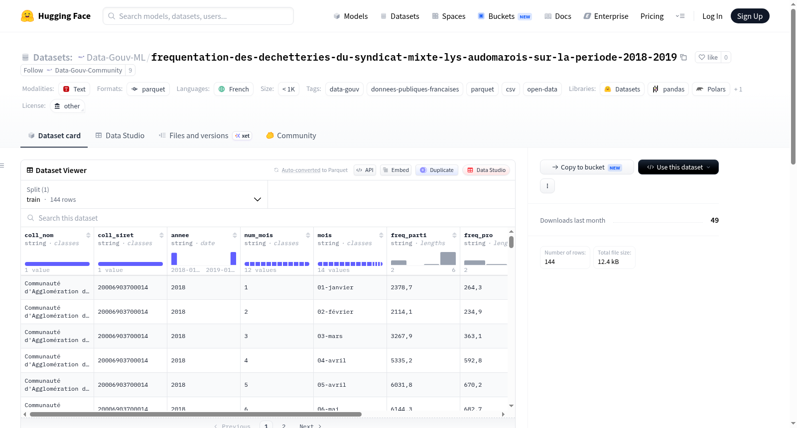Click Copy to bucket button
Viewport: 797px width, 428px height.
point(587,167)
